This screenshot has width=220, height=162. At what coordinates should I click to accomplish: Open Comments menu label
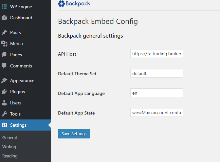click(x=21, y=66)
